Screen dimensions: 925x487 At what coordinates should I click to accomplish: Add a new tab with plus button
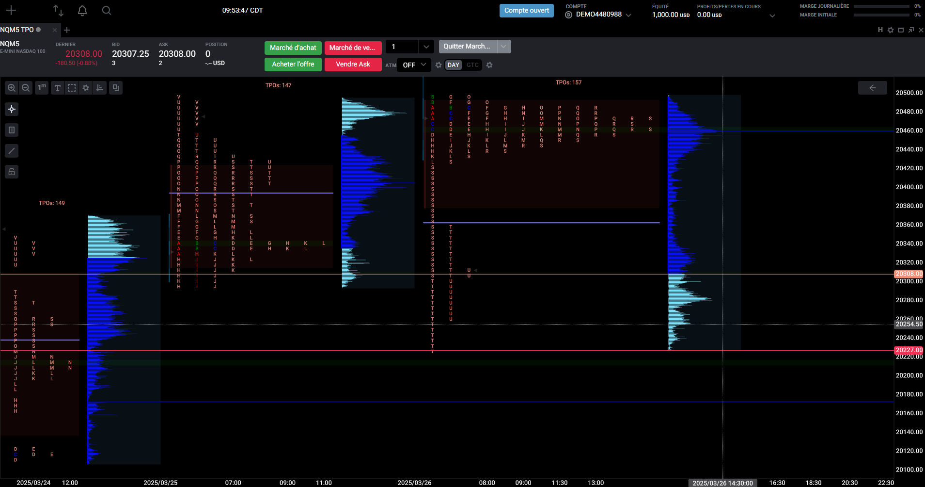pyautogui.click(x=67, y=30)
